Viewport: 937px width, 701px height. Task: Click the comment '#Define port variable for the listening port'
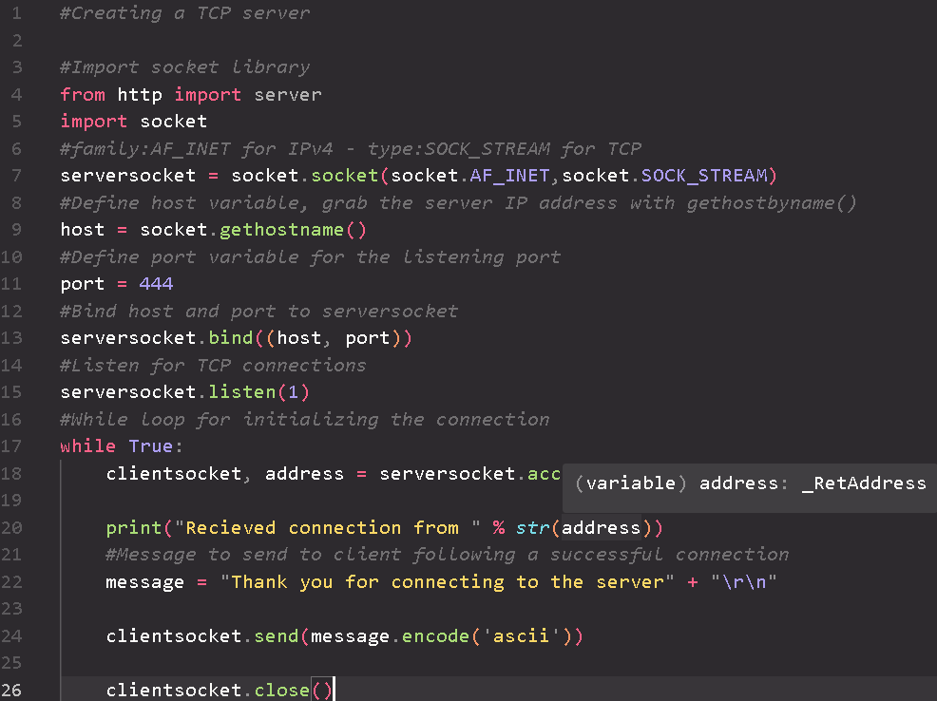pos(310,257)
